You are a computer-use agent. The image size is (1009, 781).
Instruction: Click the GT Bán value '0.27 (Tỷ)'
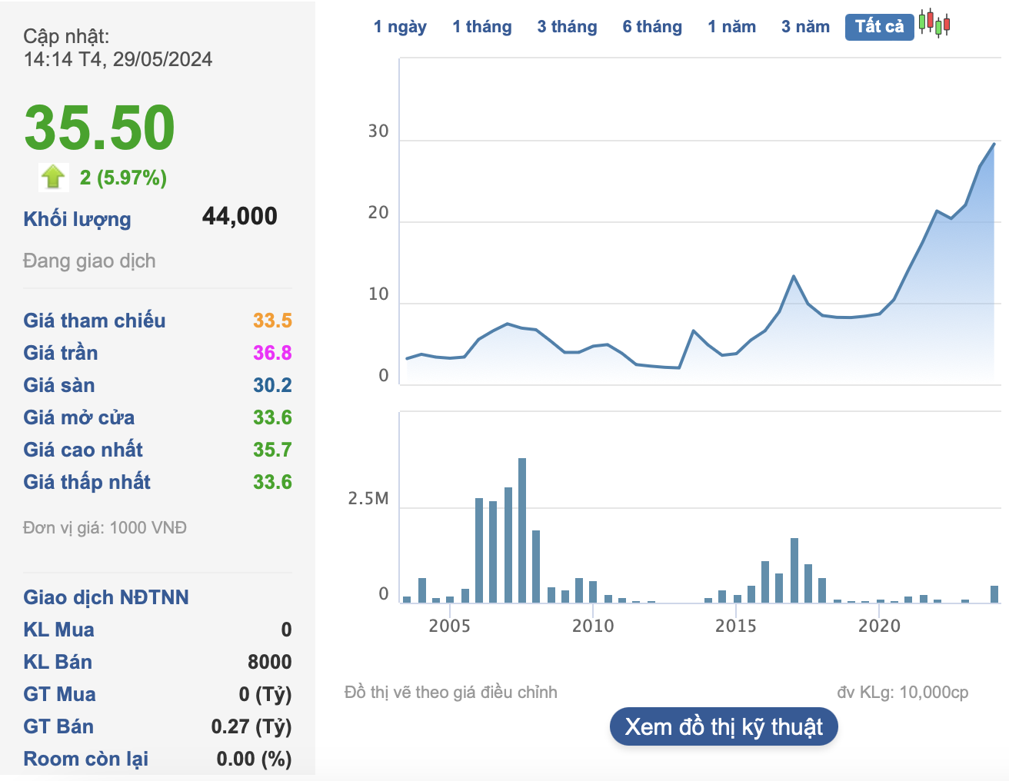[251, 726]
